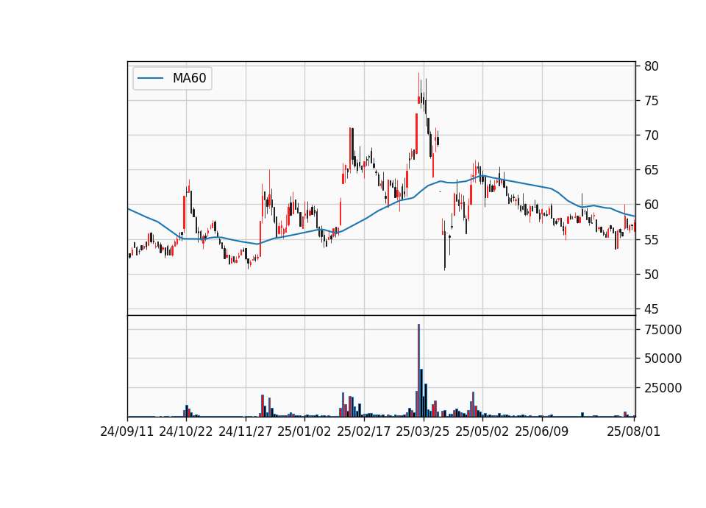Select the 25/01/02 date label
706x508 pixels.
(x=304, y=431)
